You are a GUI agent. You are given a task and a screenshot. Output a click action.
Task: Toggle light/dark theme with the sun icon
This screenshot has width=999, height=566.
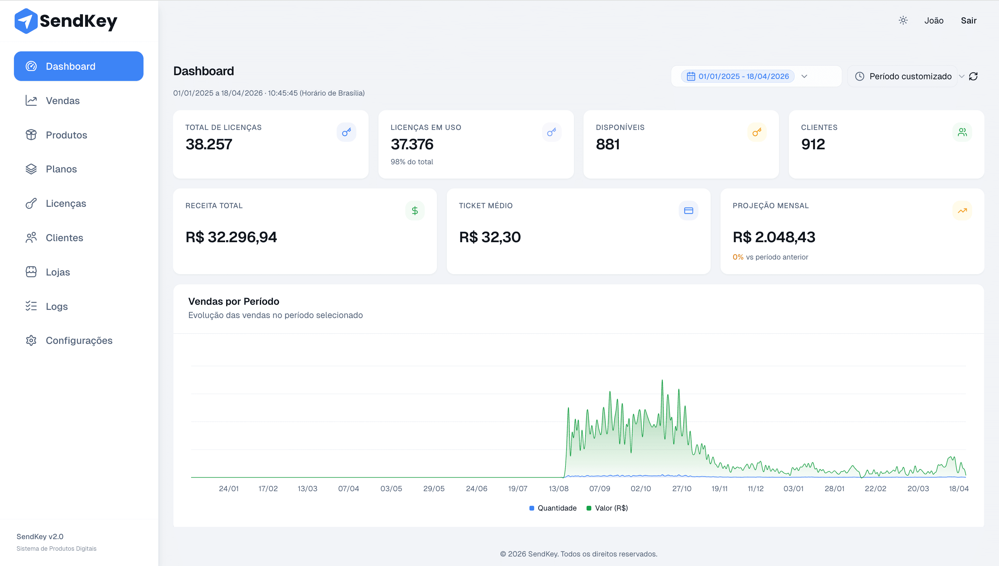point(903,20)
